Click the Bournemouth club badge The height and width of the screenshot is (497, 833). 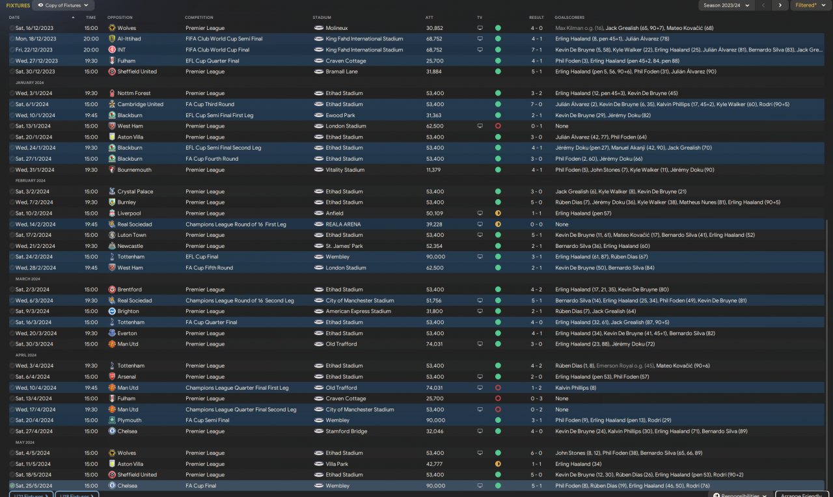coord(112,170)
